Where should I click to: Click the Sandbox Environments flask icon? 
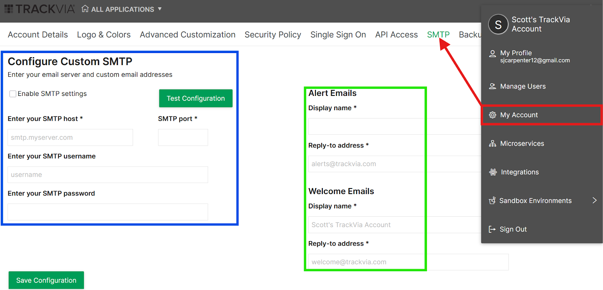tap(492, 201)
